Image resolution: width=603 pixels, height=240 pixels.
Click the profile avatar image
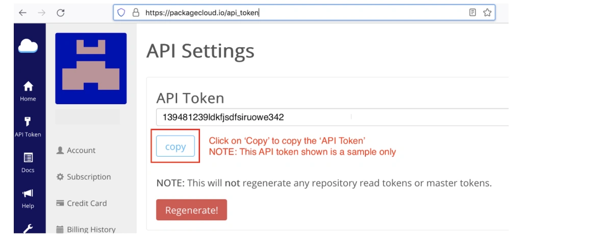click(91, 69)
